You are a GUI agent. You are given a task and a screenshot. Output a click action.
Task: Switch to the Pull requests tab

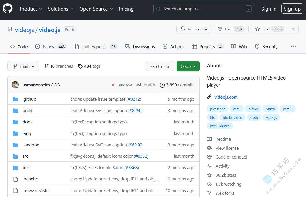coord(94,47)
